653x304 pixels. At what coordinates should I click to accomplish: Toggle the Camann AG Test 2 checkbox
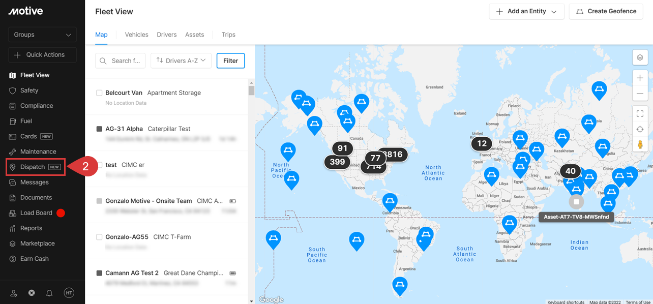tap(100, 273)
